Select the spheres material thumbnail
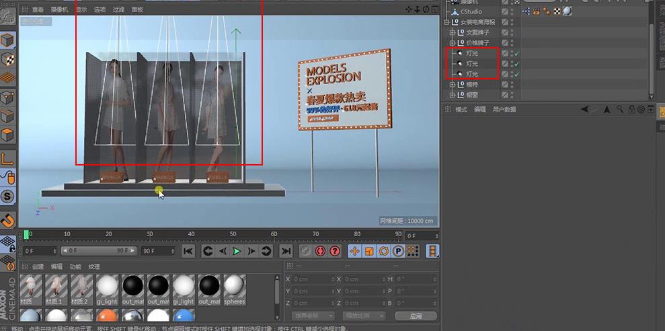 tap(235, 290)
